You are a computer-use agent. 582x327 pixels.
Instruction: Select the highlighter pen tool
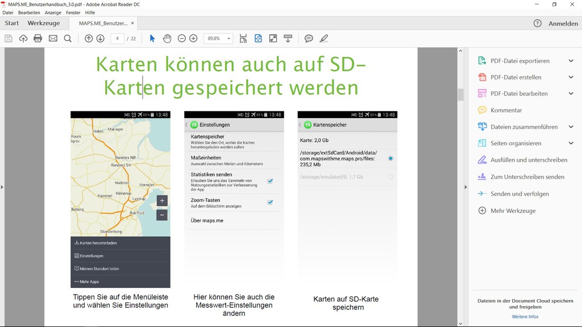click(x=323, y=38)
